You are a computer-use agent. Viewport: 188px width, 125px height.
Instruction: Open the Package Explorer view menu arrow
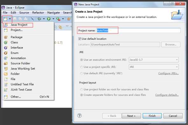(67, 26)
